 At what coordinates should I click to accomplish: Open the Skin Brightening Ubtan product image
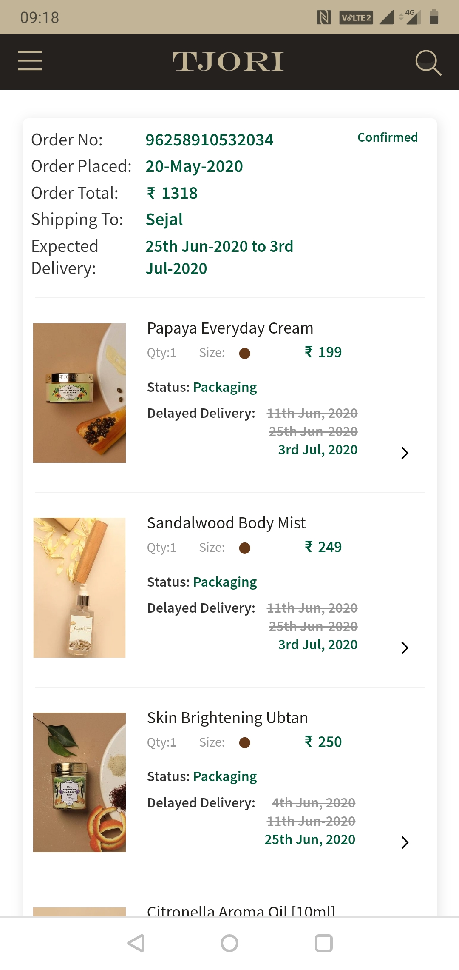(79, 782)
